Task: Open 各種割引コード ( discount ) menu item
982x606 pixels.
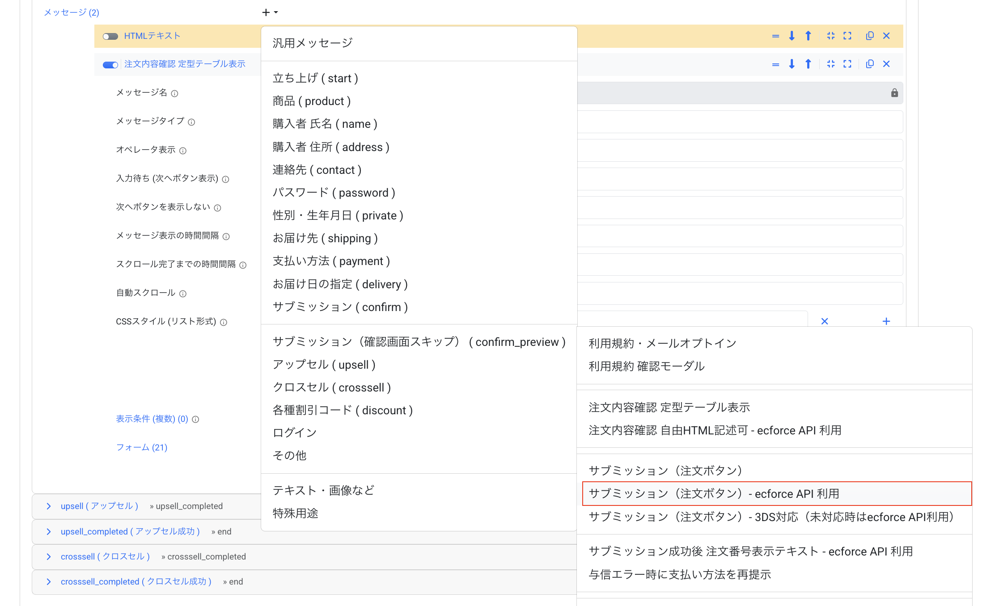Action: (419, 410)
